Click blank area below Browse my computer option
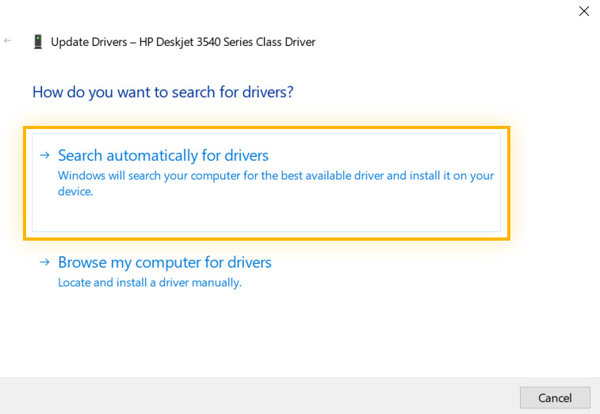The image size is (600, 414). (x=268, y=332)
